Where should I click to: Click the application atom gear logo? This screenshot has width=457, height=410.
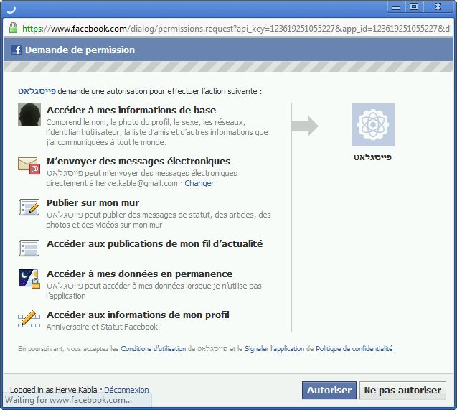click(373, 125)
